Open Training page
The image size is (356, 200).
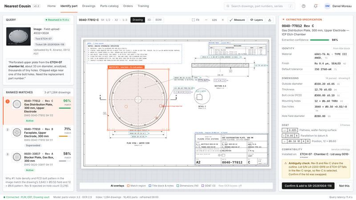[x=143, y=6]
